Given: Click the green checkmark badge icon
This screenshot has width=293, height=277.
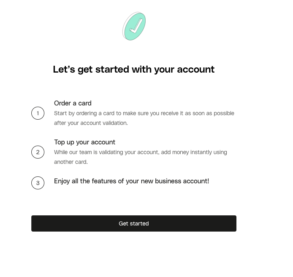Looking at the screenshot, I should (134, 26).
